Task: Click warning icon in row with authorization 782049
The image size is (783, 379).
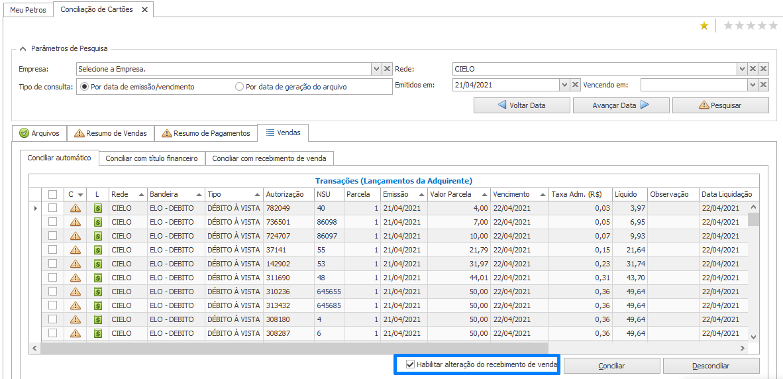Action: [x=75, y=208]
